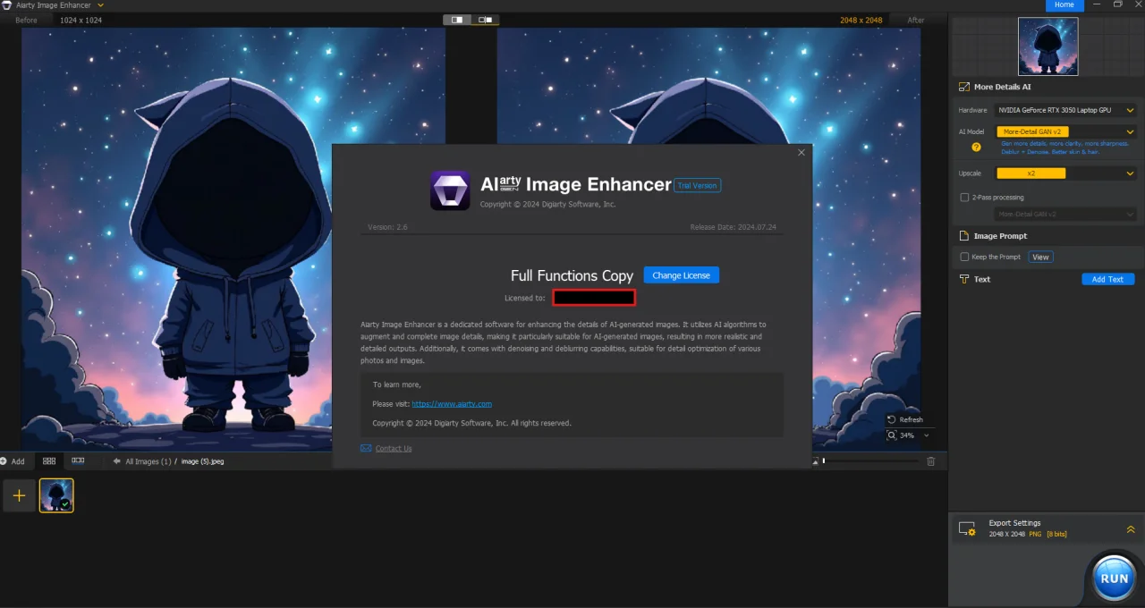Screen dimensions: 1145x608
Task: Expand Export Settings with the double chevron
Action: [x=1130, y=529]
